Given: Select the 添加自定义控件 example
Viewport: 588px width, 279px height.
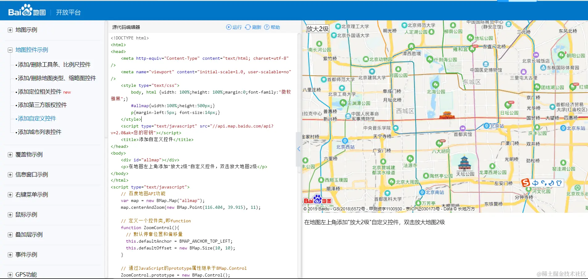Looking at the screenshot, I should pyautogui.click(x=37, y=119).
